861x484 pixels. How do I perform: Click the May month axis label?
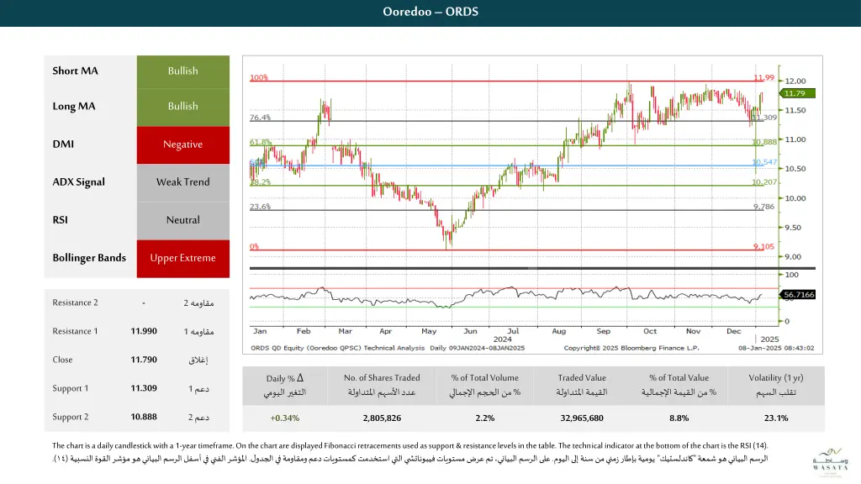(429, 331)
